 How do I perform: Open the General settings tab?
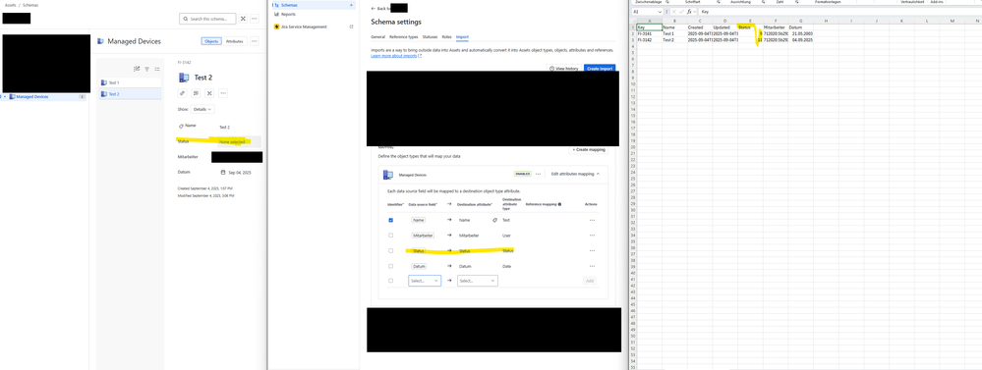(377, 37)
